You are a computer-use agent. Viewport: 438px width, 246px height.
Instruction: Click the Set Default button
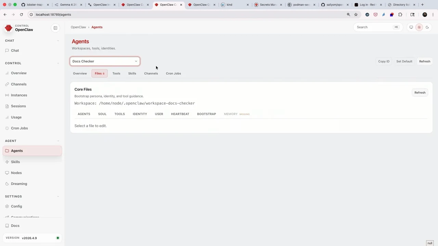click(x=404, y=61)
